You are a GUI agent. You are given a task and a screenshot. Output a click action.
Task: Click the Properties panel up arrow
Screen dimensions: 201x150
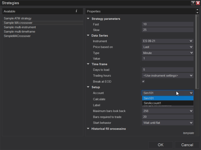point(197,10)
